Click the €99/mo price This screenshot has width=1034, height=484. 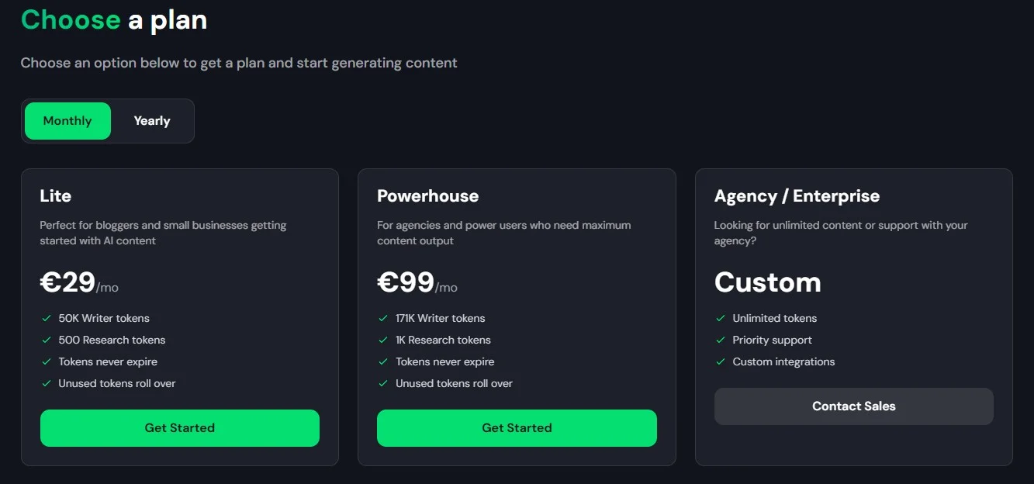(417, 283)
